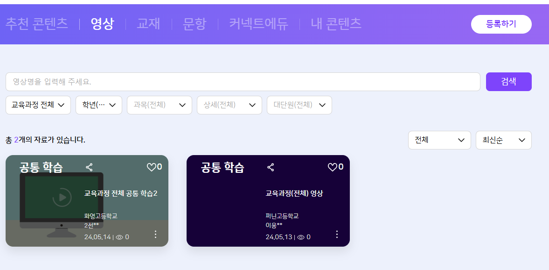Viewport: 549px width, 270px height.
Task: Click play icon on first video thumbnail
Action: coord(62,197)
